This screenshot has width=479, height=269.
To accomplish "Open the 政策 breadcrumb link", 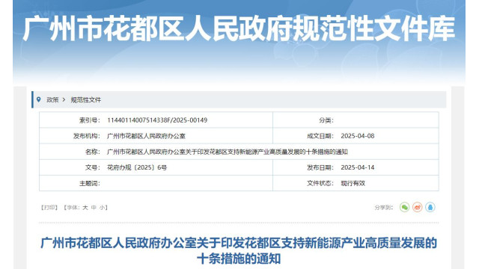I will coord(52,99).
